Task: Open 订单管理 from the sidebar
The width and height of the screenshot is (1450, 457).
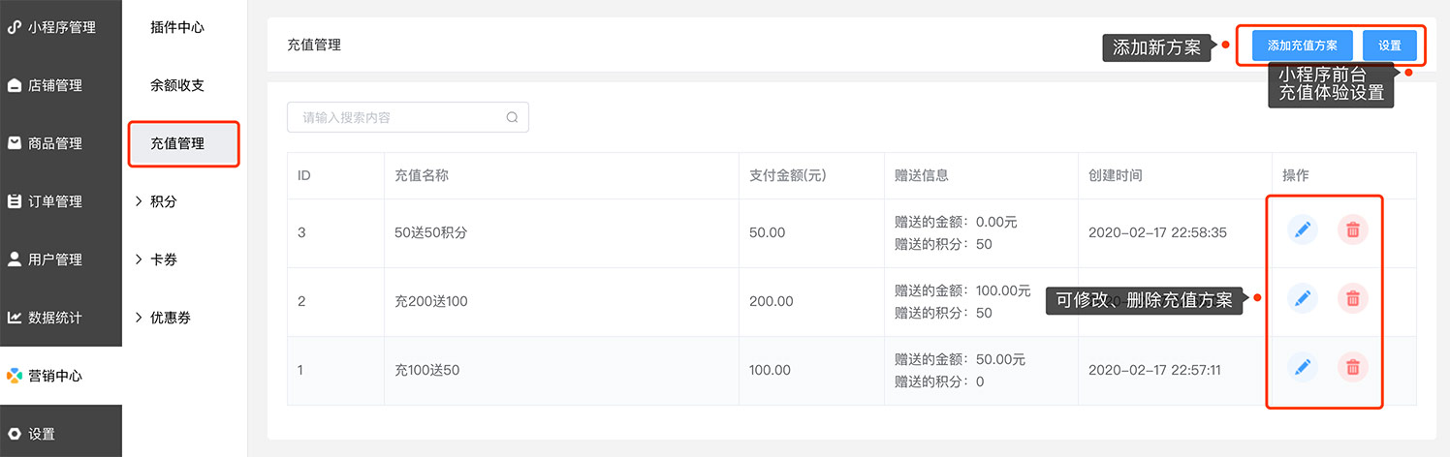Action: point(61,201)
